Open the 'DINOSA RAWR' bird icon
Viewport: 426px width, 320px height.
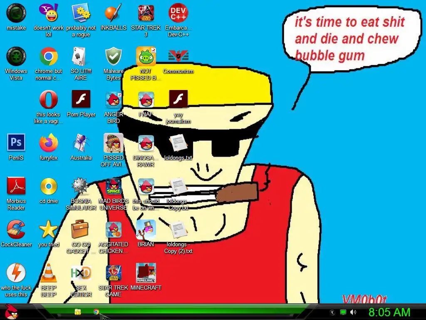[146, 143]
